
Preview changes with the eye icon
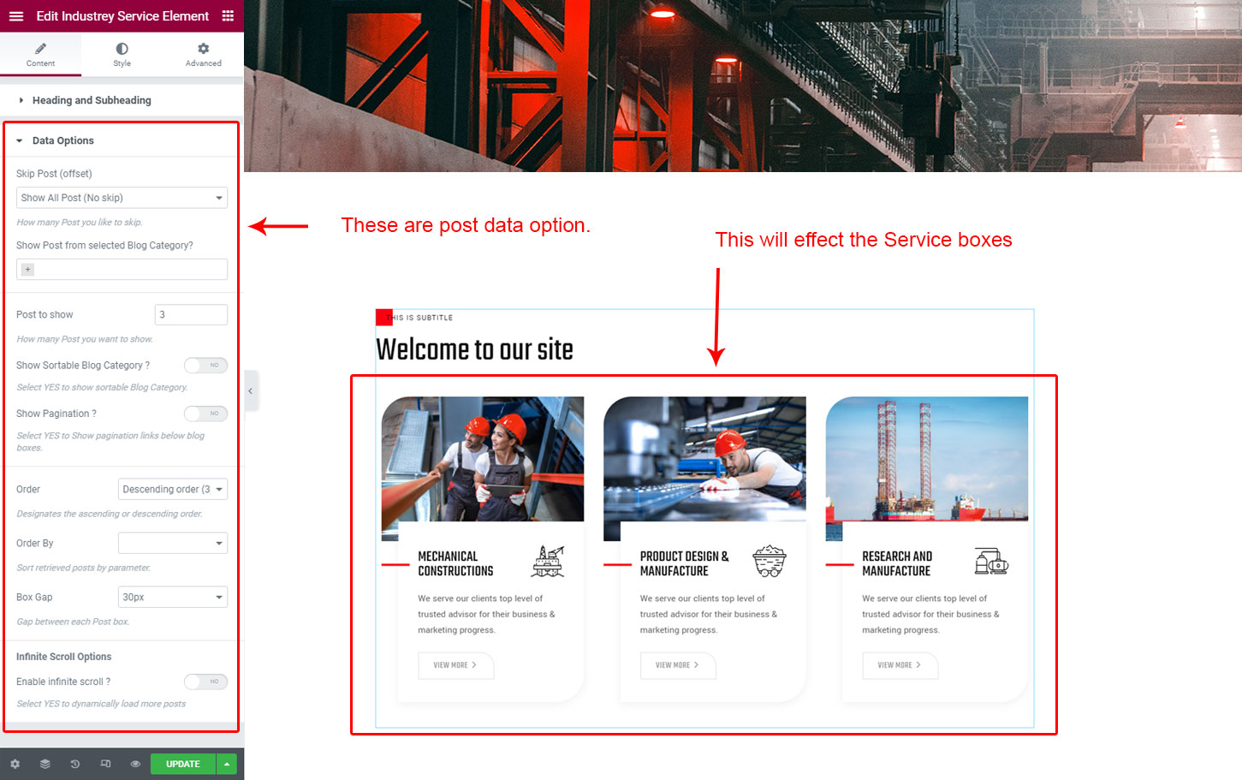[135, 764]
